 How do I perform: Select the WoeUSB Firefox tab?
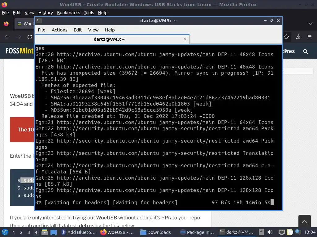[x=25, y=24]
